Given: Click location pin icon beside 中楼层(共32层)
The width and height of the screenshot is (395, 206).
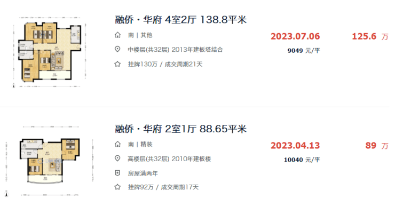Looking at the screenshot, I should coord(117,49).
